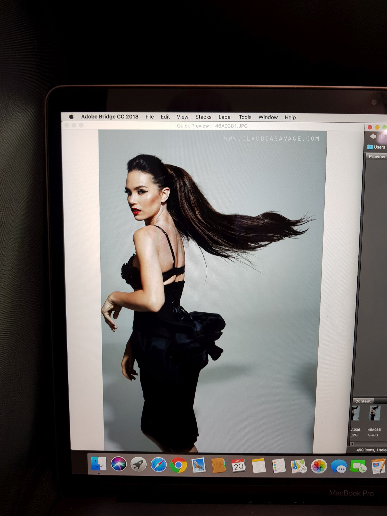Open the Help menu

(x=290, y=118)
